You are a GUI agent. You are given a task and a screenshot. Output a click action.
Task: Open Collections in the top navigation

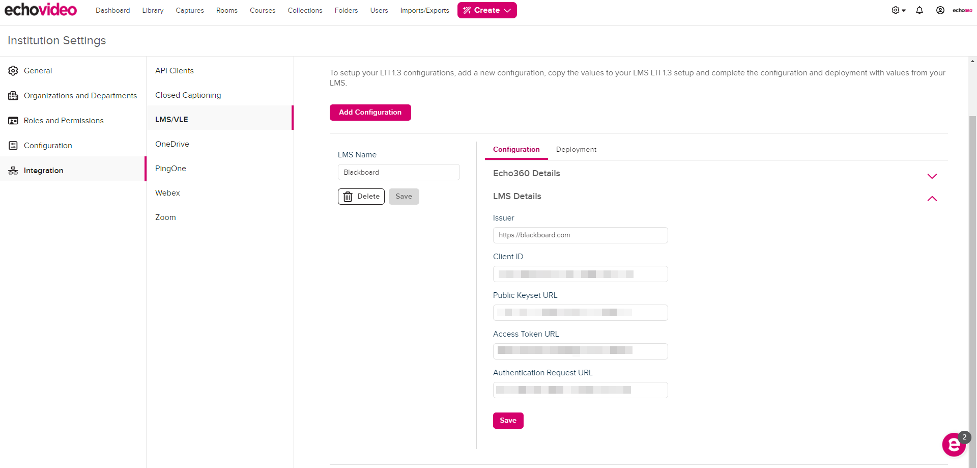(x=305, y=10)
